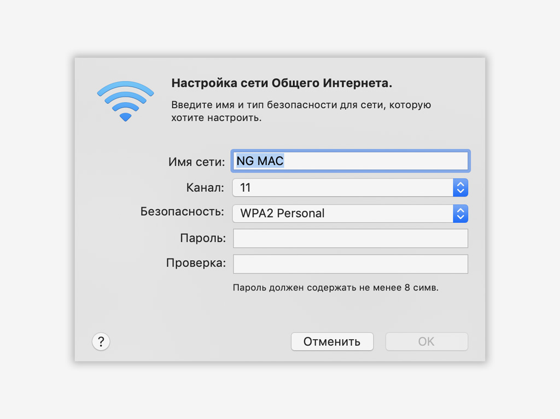
Task: Click the Пароль label
Action: [x=203, y=238]
